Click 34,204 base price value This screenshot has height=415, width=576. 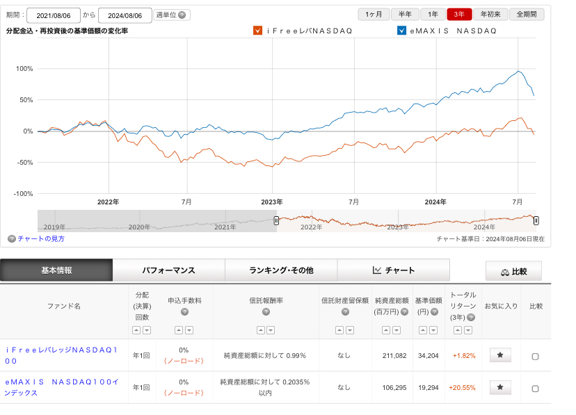(x=429, y=355)
